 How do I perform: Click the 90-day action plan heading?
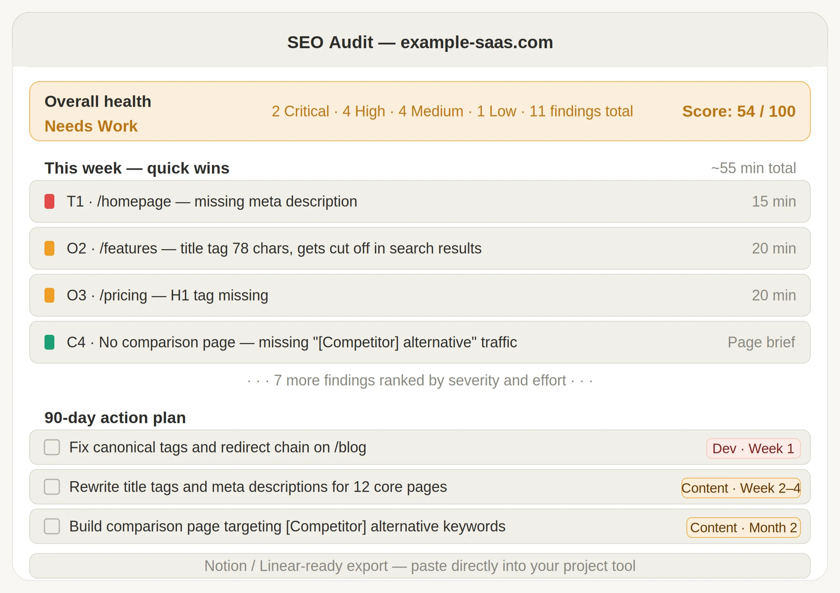coord(115,418)
